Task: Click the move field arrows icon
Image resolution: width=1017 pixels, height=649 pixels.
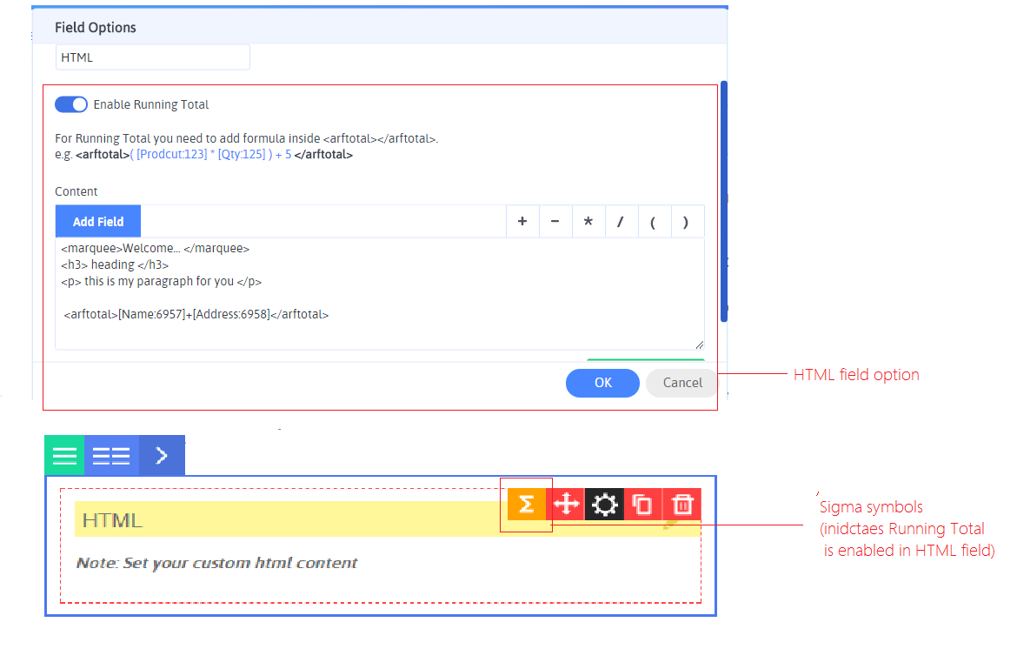Action: point(566,505)
